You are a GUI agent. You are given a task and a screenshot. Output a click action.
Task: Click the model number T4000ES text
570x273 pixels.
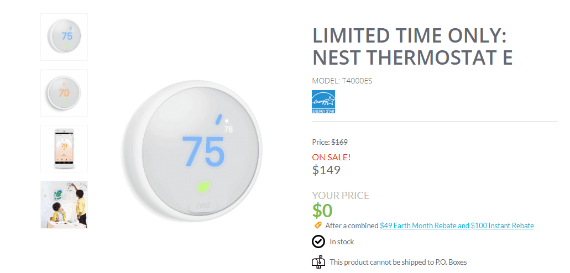(x=342, y=81)
